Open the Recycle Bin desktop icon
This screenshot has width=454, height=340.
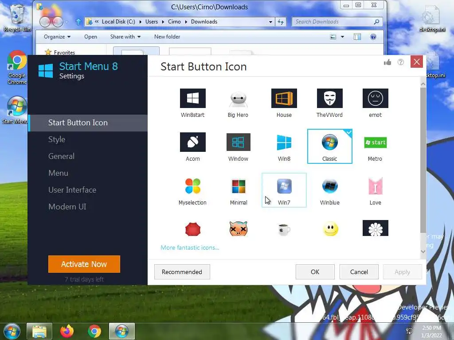tap(17, 18)
